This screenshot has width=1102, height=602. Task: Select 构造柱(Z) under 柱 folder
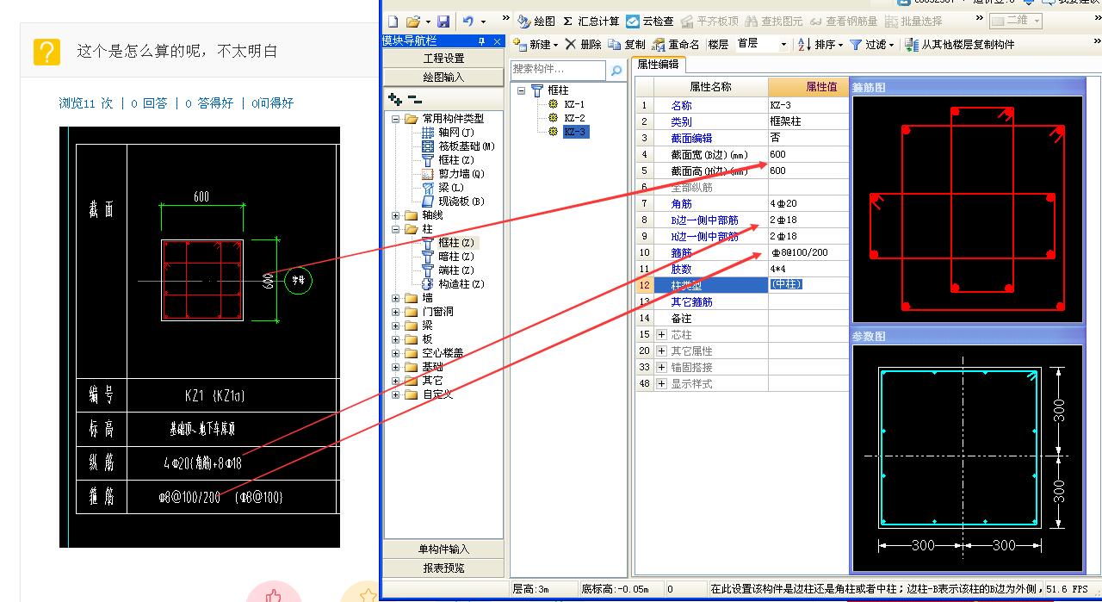[x=453, y=284]
